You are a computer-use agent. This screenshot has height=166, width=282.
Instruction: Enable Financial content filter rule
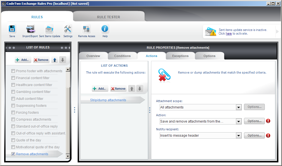[13, 78]
